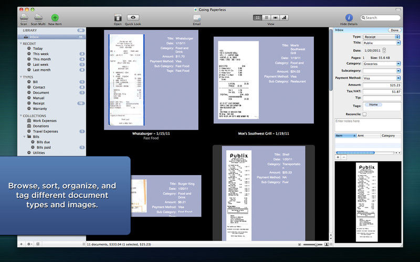Select the grid view mode button

tap(257, 18)
